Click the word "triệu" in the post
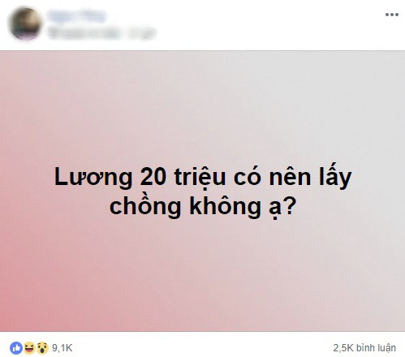The width and height of the screenshot is (405, 357). pos(200,178)
